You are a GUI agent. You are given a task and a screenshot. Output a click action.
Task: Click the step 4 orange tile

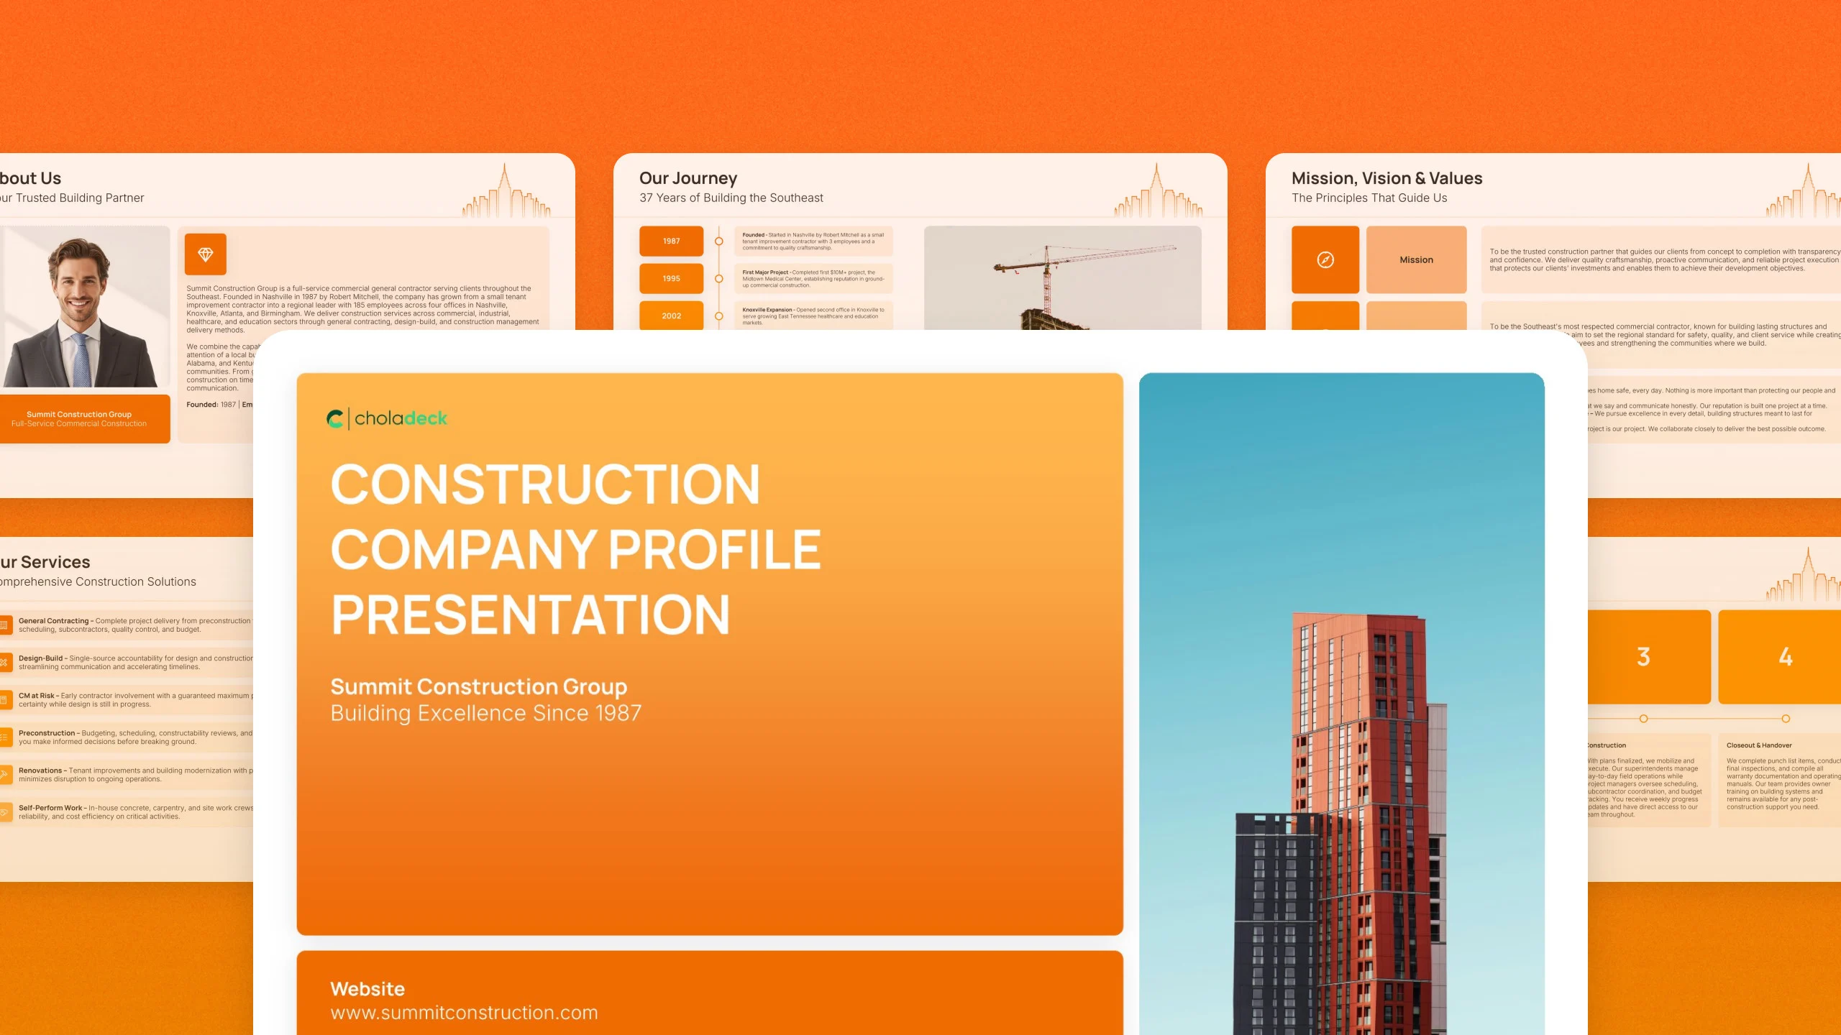tap(1780, 657)
